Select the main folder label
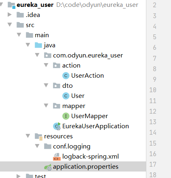Image resolution: width=171 pixels, height=178 pixels. (42, 35)
